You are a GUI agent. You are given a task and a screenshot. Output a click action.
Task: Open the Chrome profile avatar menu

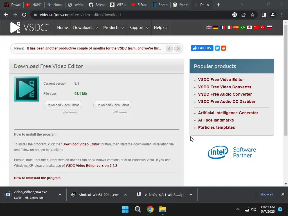tap(273, 15)
